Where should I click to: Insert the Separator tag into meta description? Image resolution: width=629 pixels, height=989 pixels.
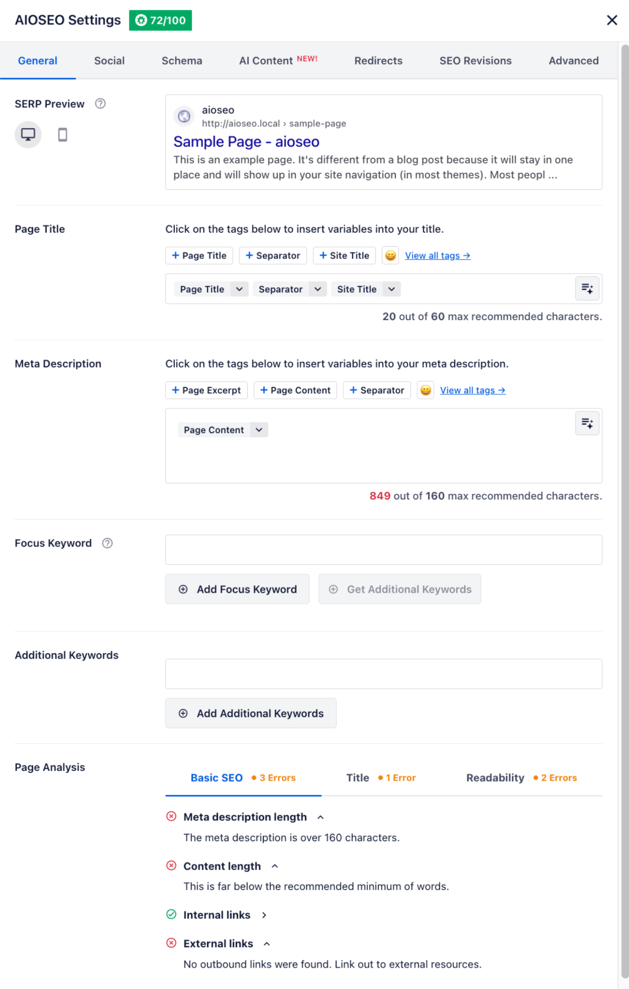[x=377, y=390]
